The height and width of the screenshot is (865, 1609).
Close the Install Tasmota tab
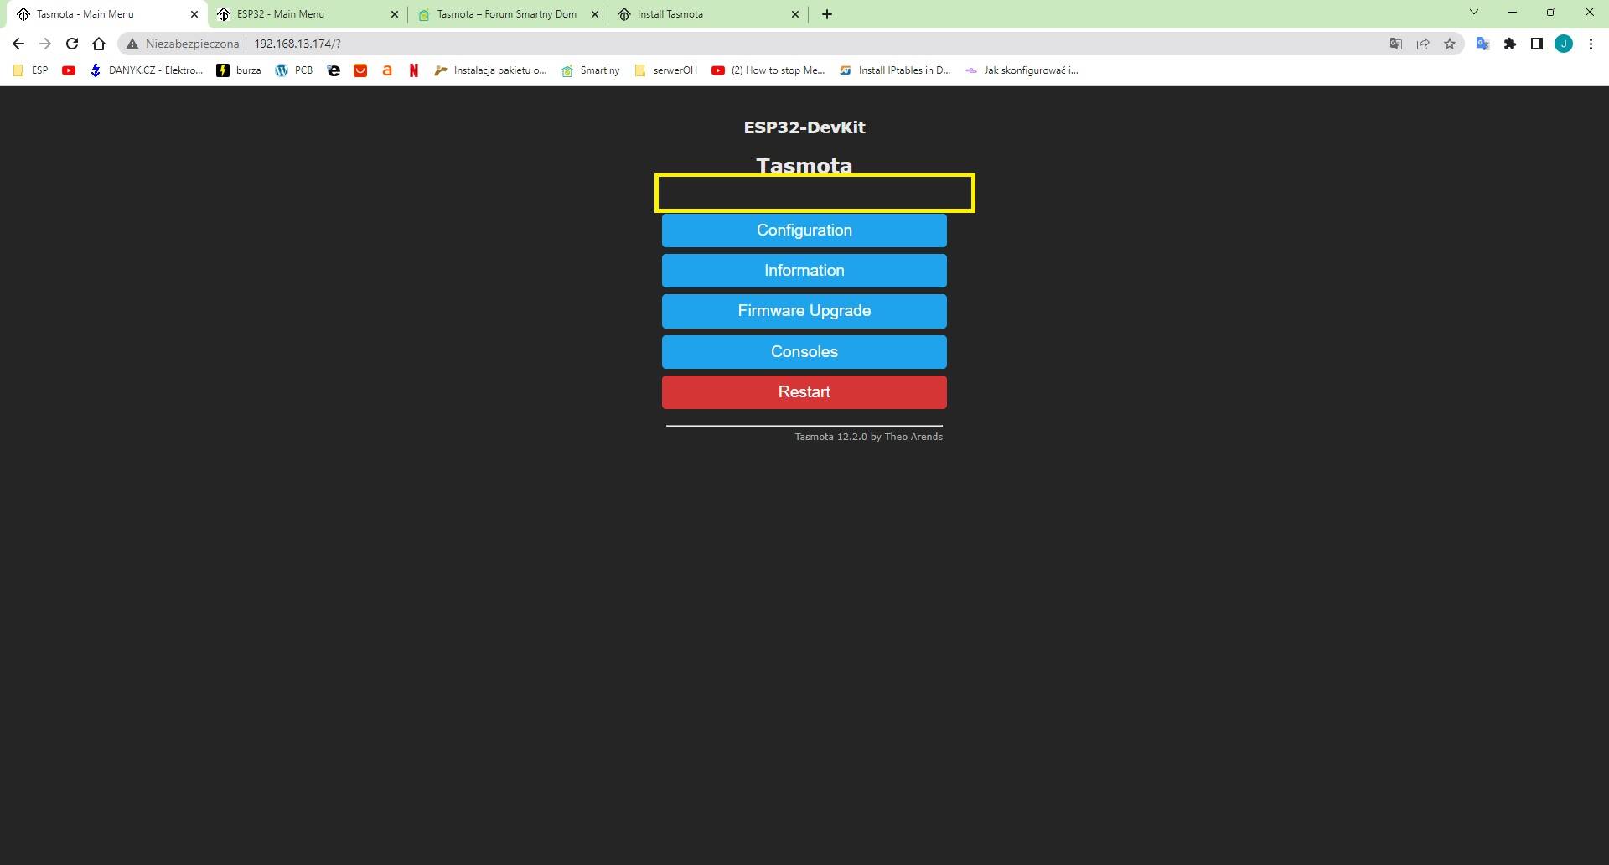(795, 14)
